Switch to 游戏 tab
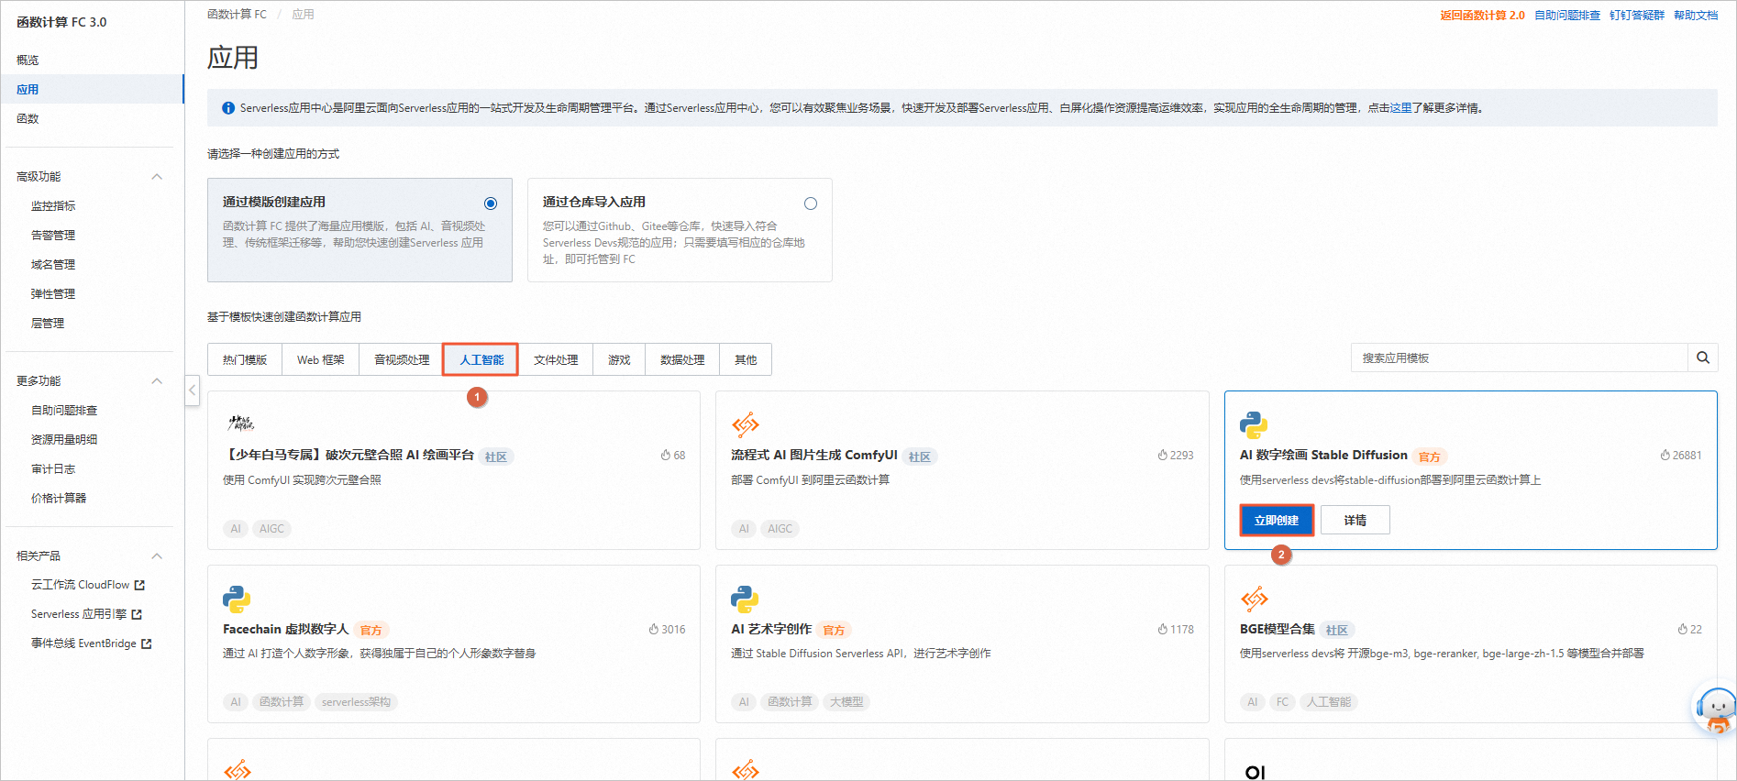1737x781 pixels. [x=619, y=359]
